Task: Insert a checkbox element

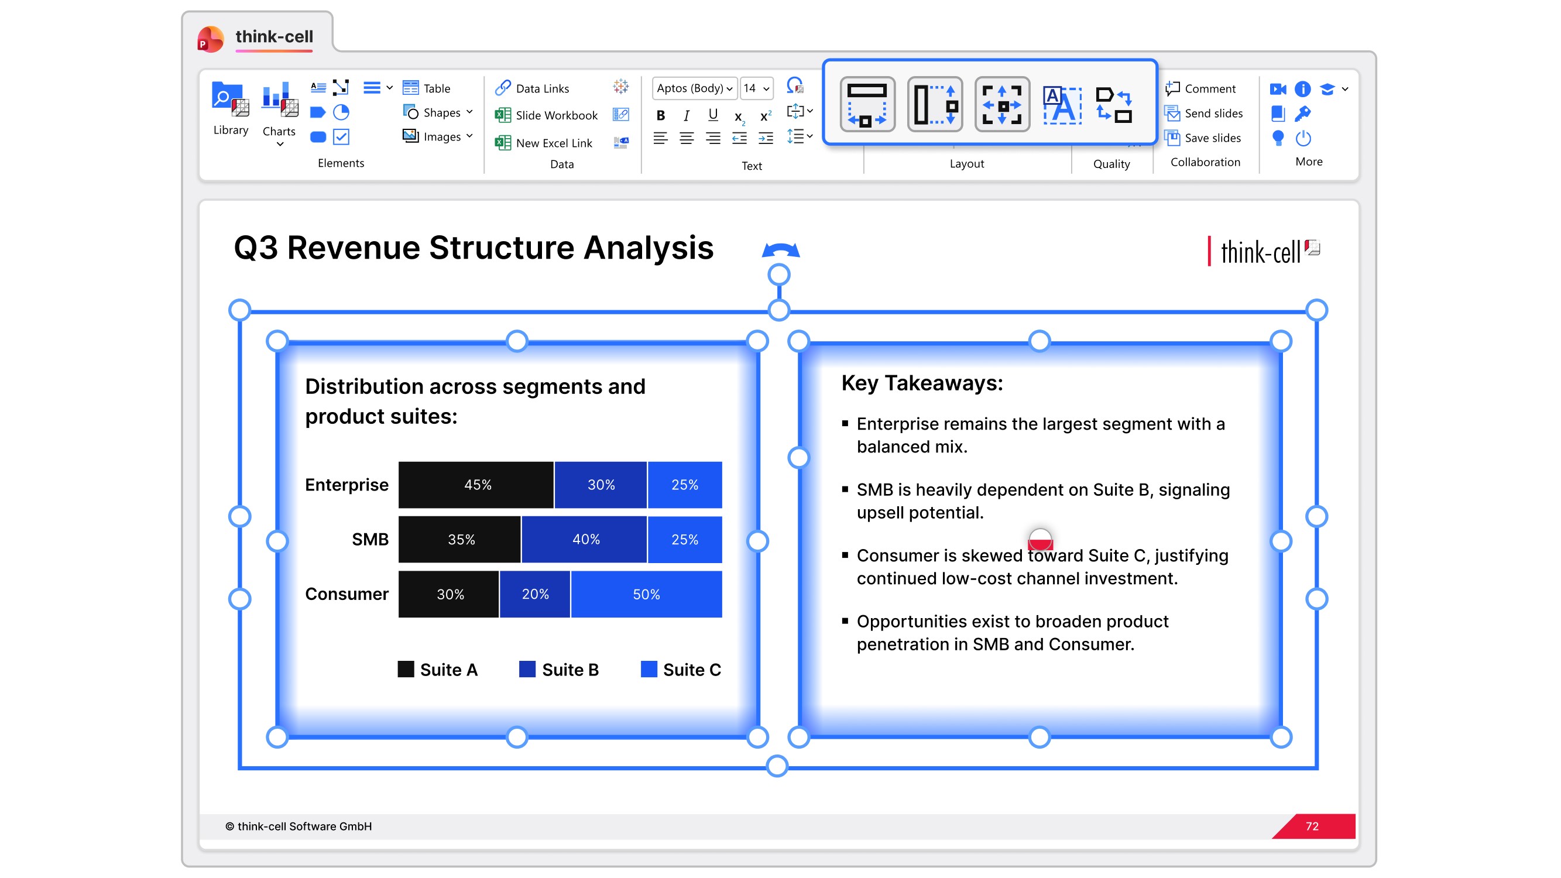Action: click(x=341, y=137)
